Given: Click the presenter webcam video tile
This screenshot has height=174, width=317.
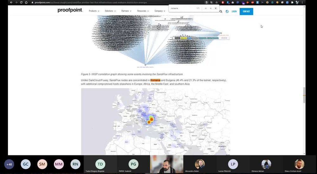Looking at the screenshot, I should [167, 164].
